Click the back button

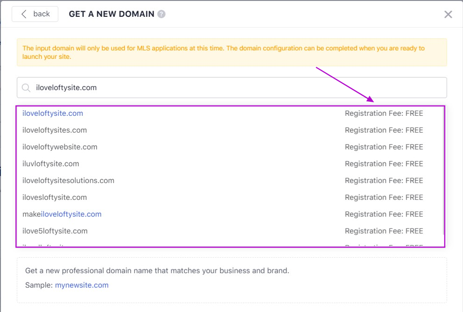[x=35, y=14]
